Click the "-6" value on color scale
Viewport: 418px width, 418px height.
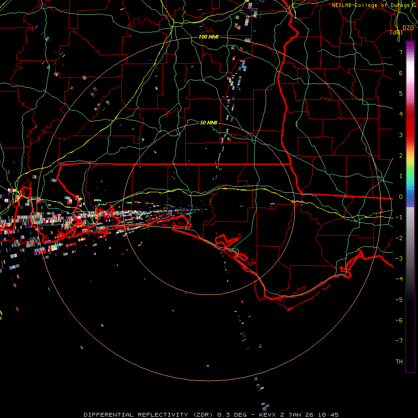(x=399, y=320)
